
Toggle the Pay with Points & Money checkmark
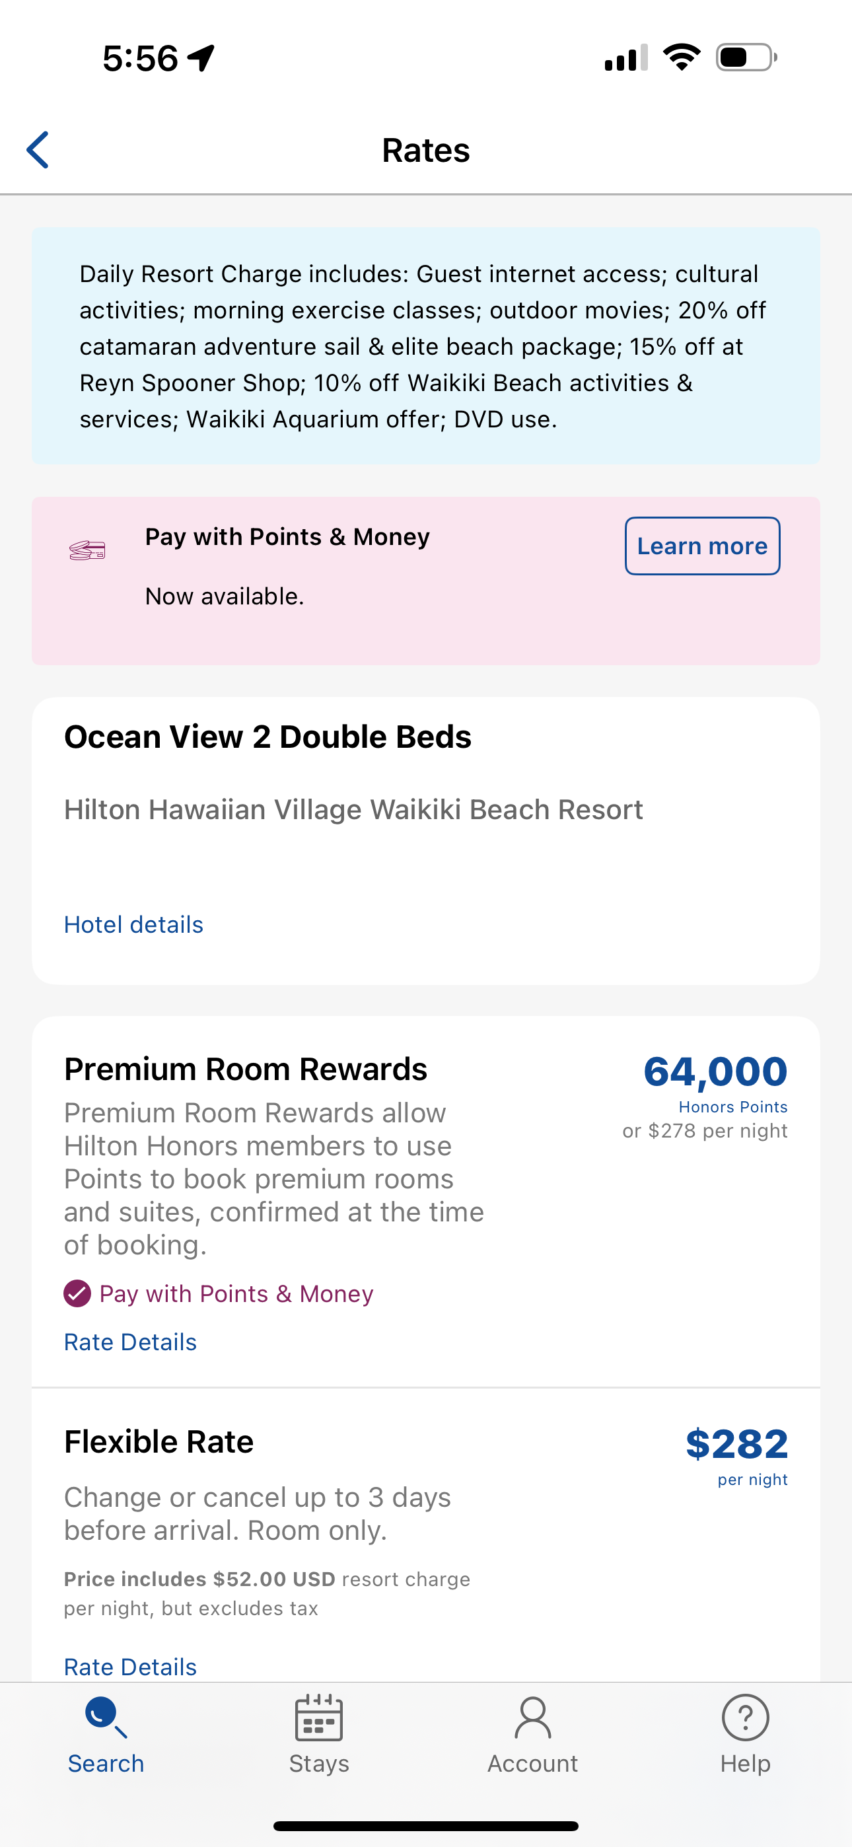point(77,1293)
